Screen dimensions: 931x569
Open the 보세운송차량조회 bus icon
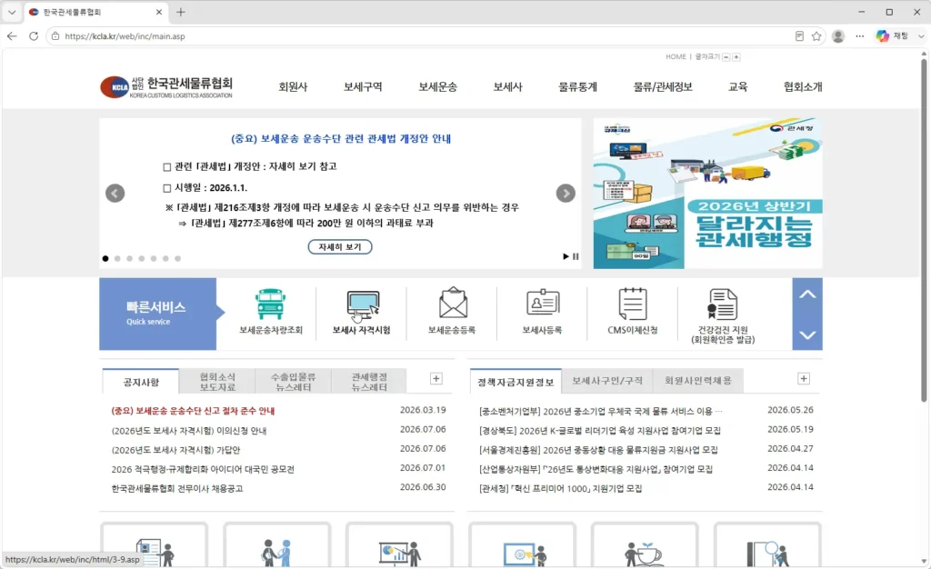pyautogui.click(x=271, y=304)
